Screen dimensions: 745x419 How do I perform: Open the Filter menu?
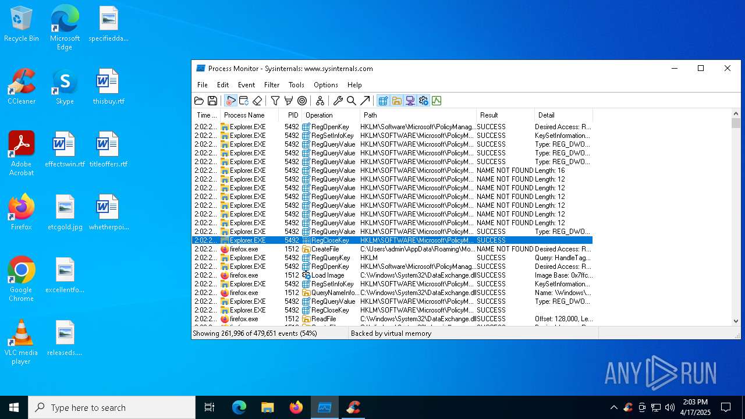[272, 85]
